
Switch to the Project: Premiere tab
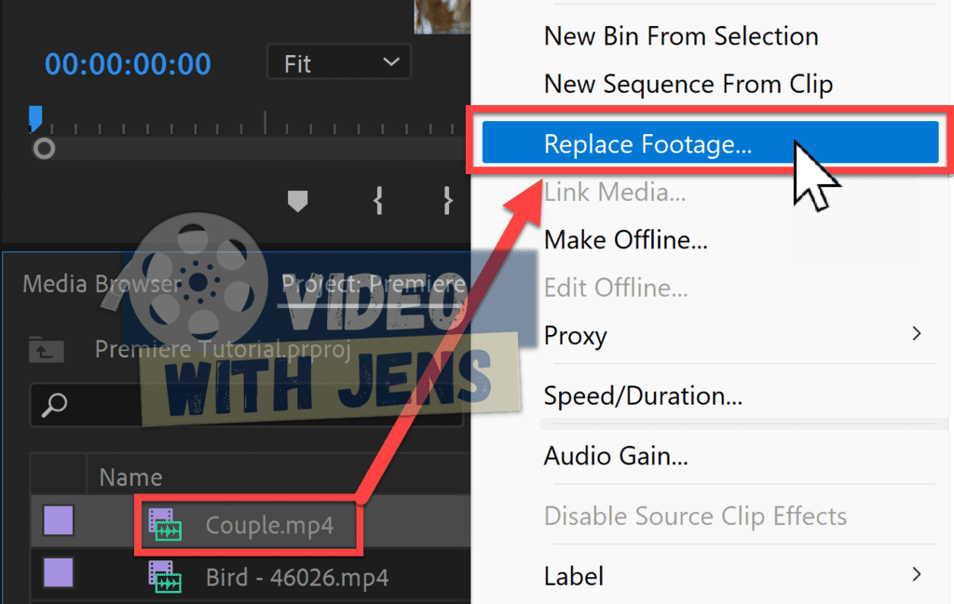pos(373,284)
